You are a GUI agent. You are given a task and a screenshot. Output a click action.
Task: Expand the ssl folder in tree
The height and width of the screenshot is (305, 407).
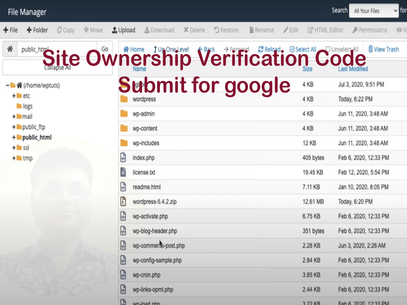14,148
